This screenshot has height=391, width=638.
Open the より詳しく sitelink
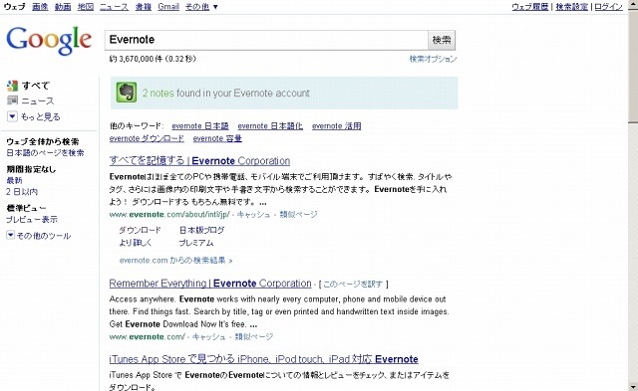[x=136, y=243]
